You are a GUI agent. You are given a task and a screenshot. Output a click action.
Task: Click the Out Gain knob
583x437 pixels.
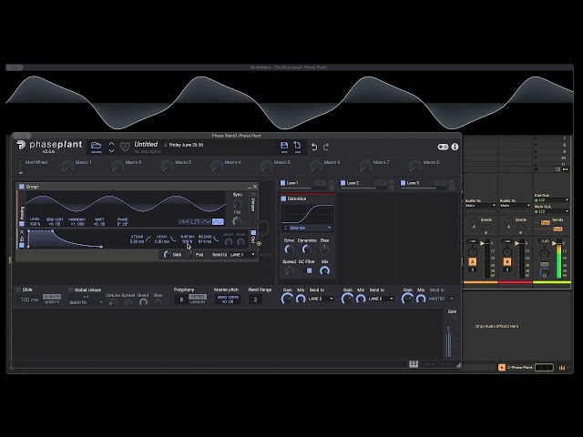[x=166, y=255]
